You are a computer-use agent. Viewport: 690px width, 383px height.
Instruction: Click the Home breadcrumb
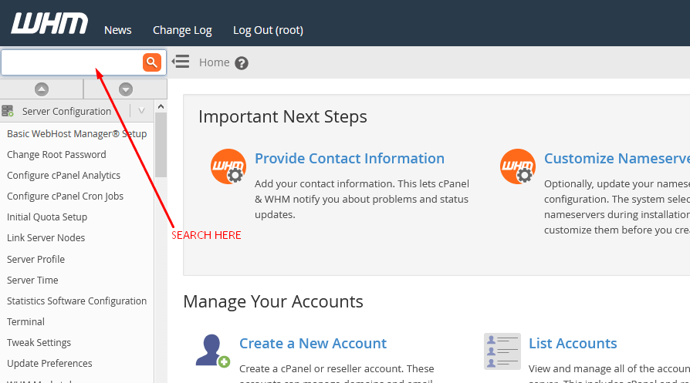215,62
